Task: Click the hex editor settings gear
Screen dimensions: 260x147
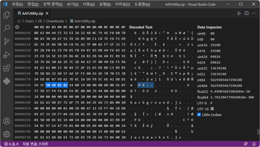Action: 17,27
